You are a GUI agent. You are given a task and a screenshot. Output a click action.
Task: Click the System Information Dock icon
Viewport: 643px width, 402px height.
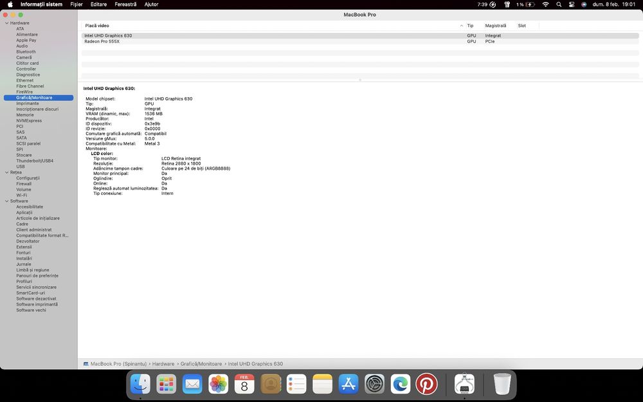click(465, 385)
